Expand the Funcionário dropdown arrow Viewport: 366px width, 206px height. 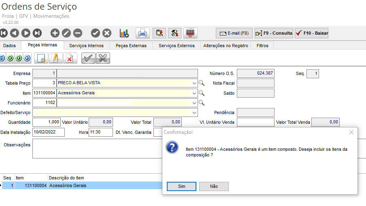[x=194, y=103]
